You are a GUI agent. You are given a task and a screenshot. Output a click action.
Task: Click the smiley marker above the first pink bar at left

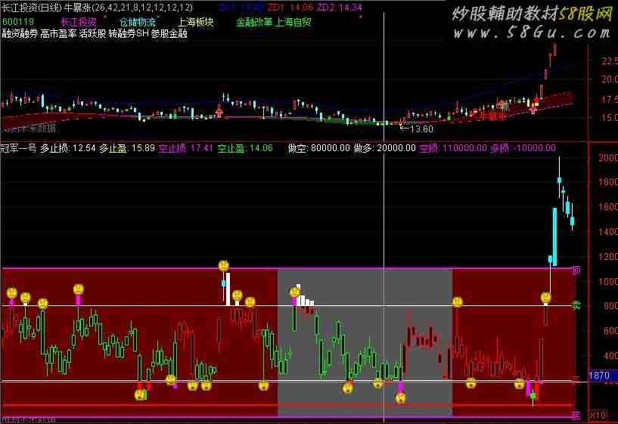tap(12, 293)
